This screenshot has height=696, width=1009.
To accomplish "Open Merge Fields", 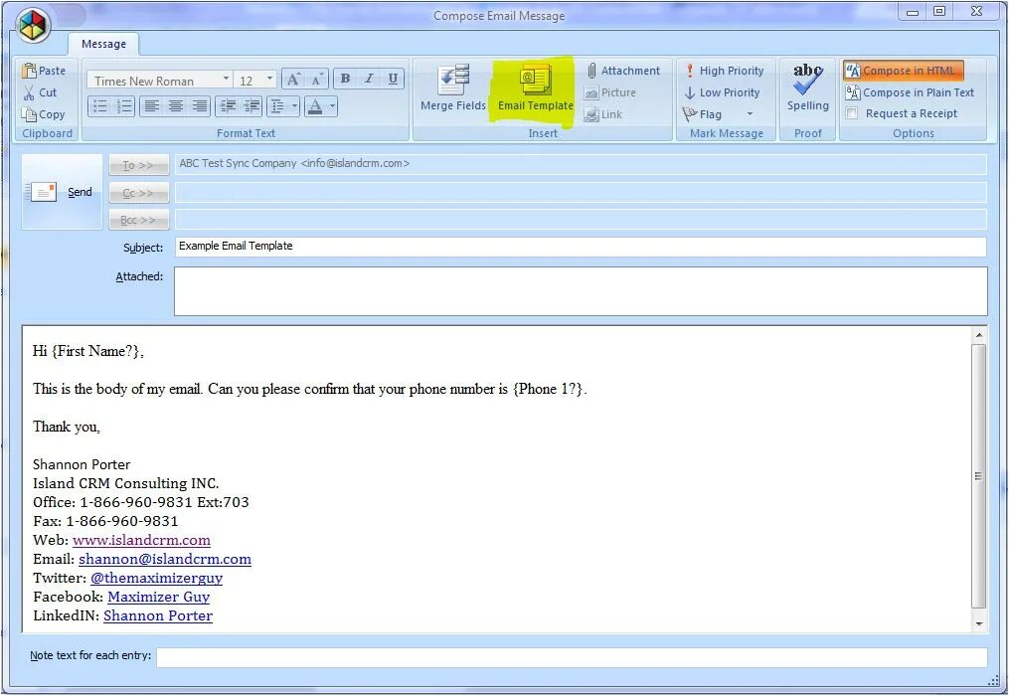I will pyautogui.click(x=453, y=88).
